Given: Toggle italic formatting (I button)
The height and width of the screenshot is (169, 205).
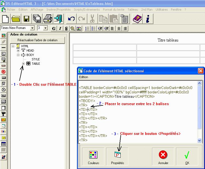Looking at the screenshot, I should pyautogui.click(x=60, y=28).
